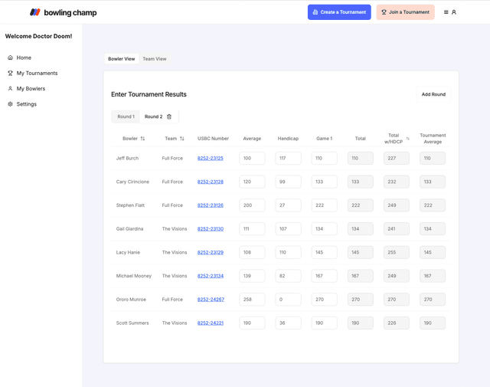Click Cary Cirincione's Average field
Image resolution: width=490 pixels, height=387 pixels.
click(x=252, y=182)
